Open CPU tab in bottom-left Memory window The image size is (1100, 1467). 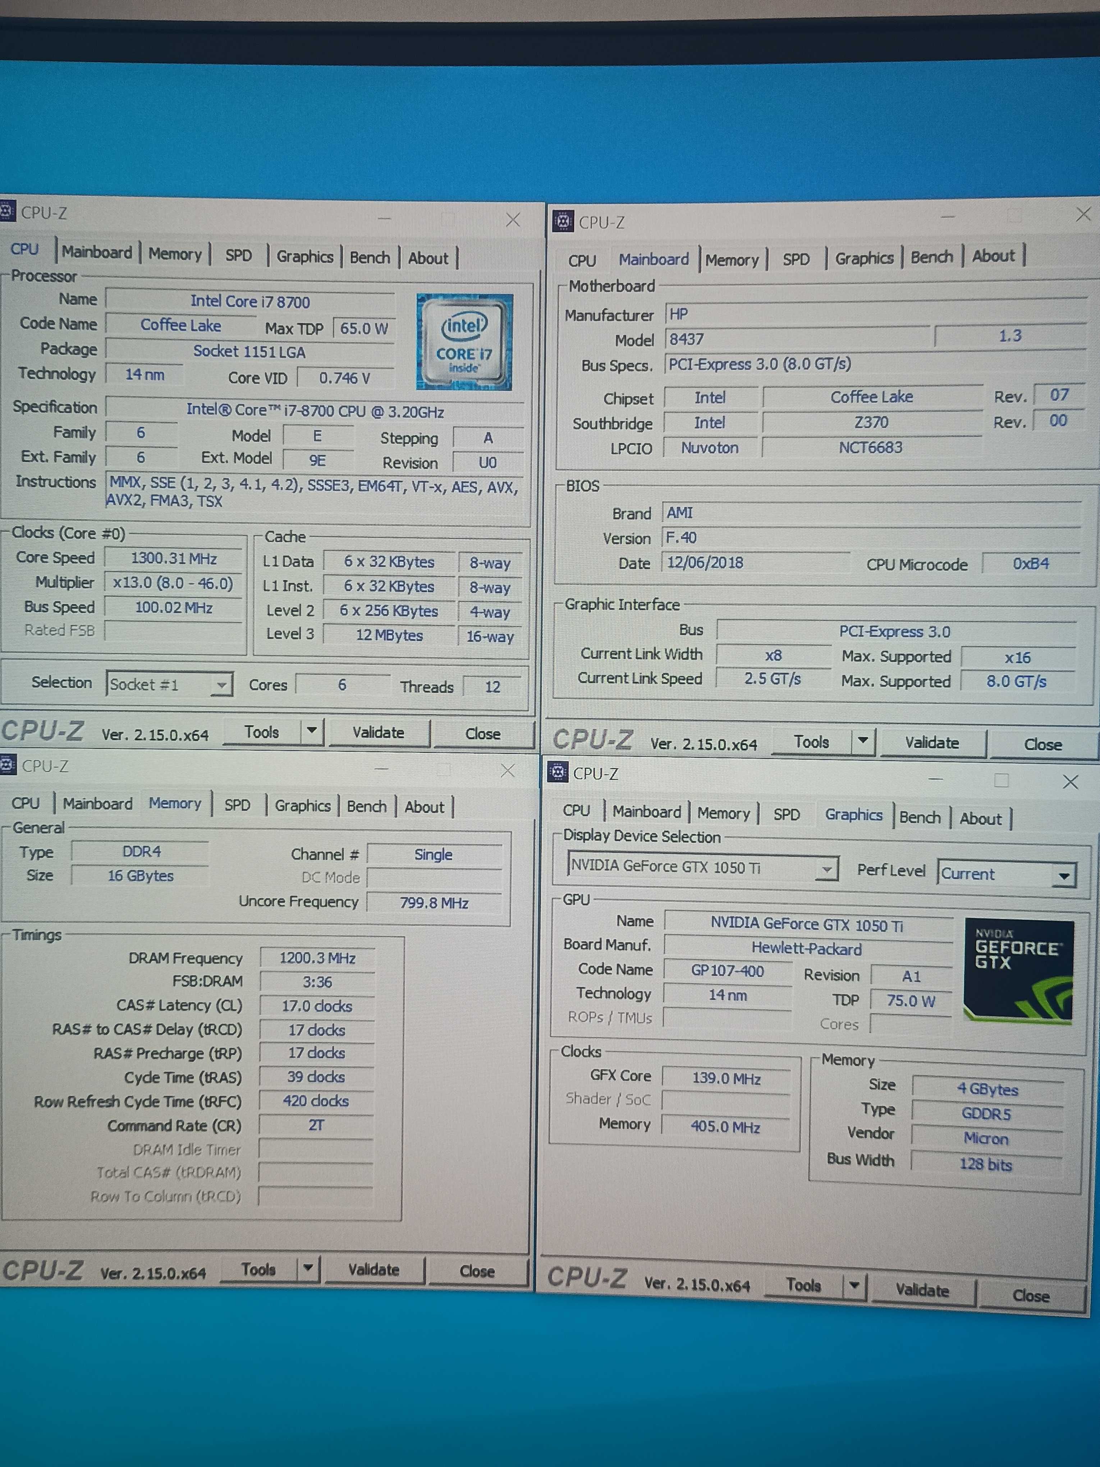[26, 803]
